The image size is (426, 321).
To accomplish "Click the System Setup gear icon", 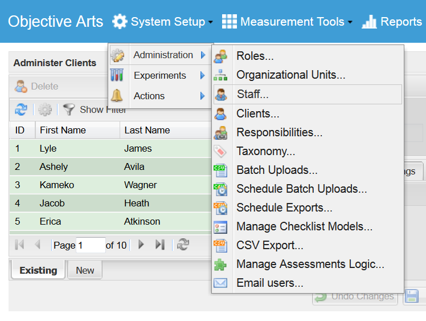I will (x=120, y=22).
